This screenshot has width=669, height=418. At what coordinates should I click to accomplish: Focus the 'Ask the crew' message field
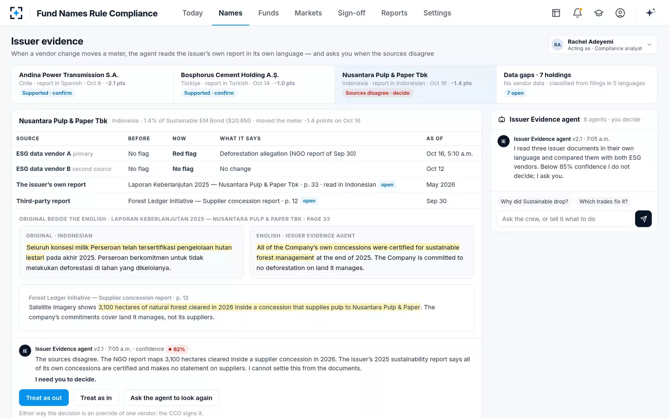564,219
